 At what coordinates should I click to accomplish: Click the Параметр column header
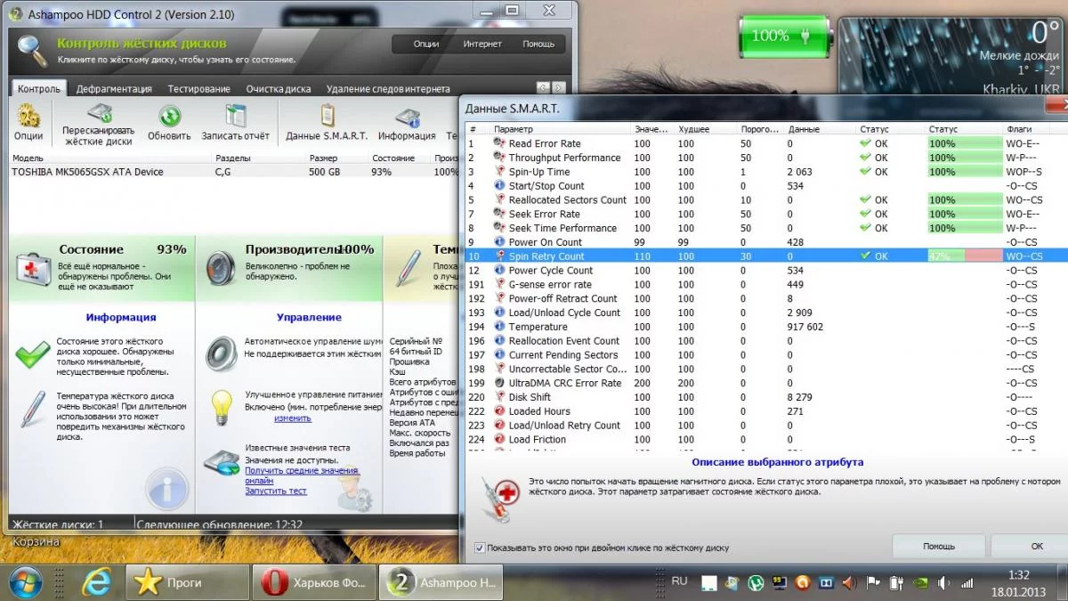tap(561, 129)
